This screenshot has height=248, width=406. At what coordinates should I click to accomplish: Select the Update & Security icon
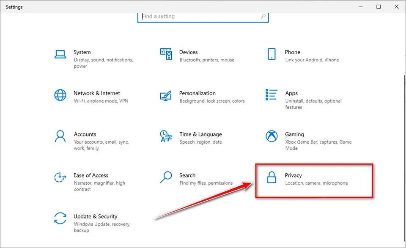pyautogui.click(x=60, y=218)
